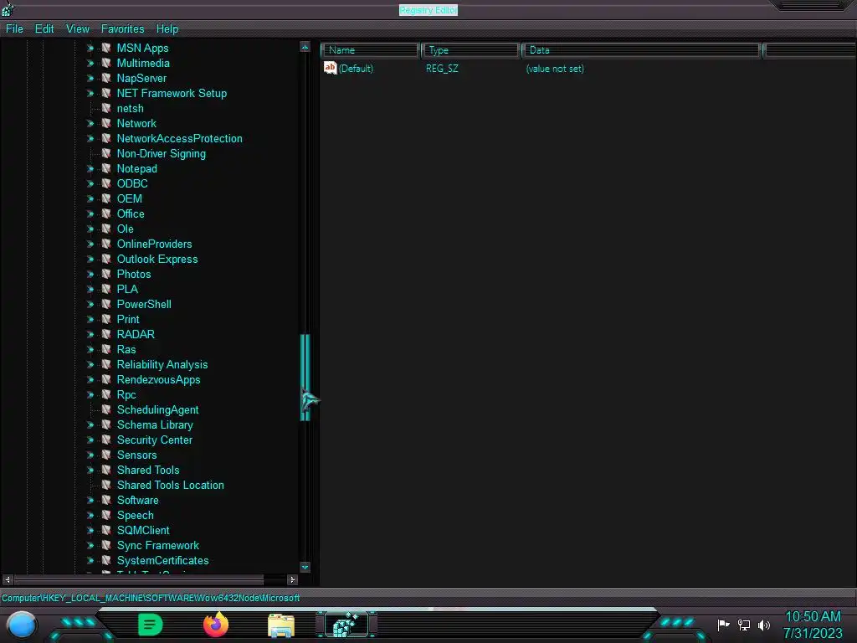Sort values by the Name column header
The image size is (857, 643).
pyautogui.click(x=370, y=50)
